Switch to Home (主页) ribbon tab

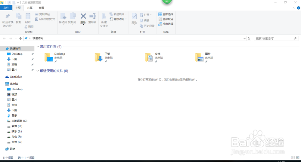pyautogui.click(x=18, y=8)
